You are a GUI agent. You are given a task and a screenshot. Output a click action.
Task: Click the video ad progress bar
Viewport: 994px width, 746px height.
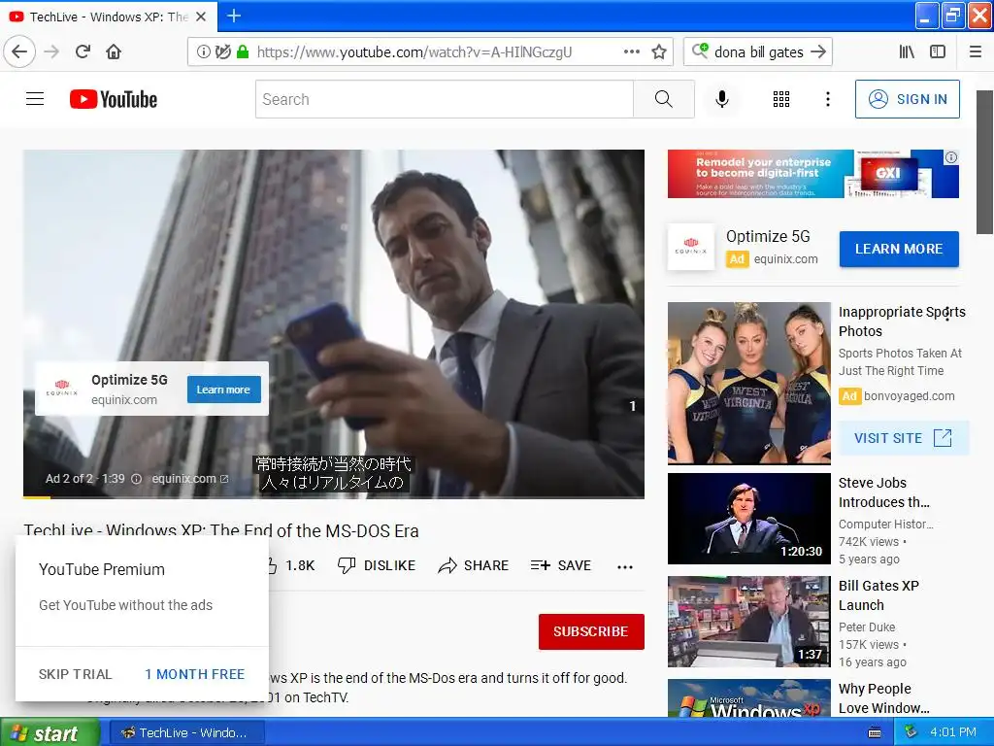(x=334, y=496)
